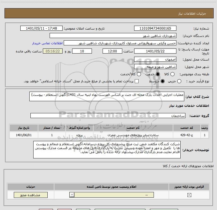Click the announcement date field 1401/05/11 - 17:48
Viewport: 217px width, 210px height.
click(41, 28)
